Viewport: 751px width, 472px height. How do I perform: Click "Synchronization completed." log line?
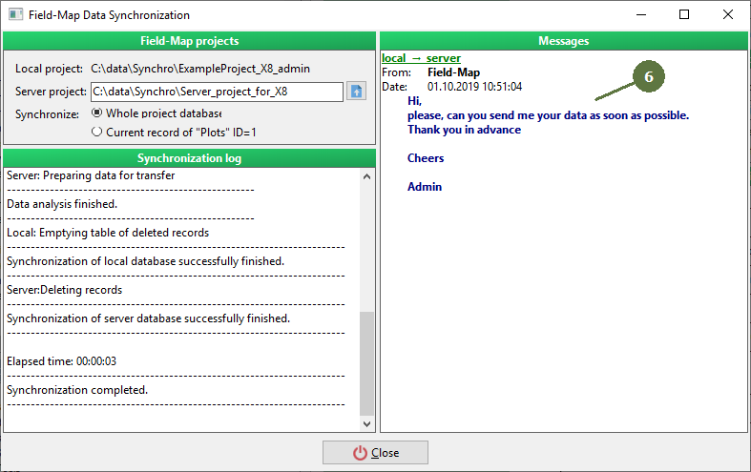pos(77,390)
